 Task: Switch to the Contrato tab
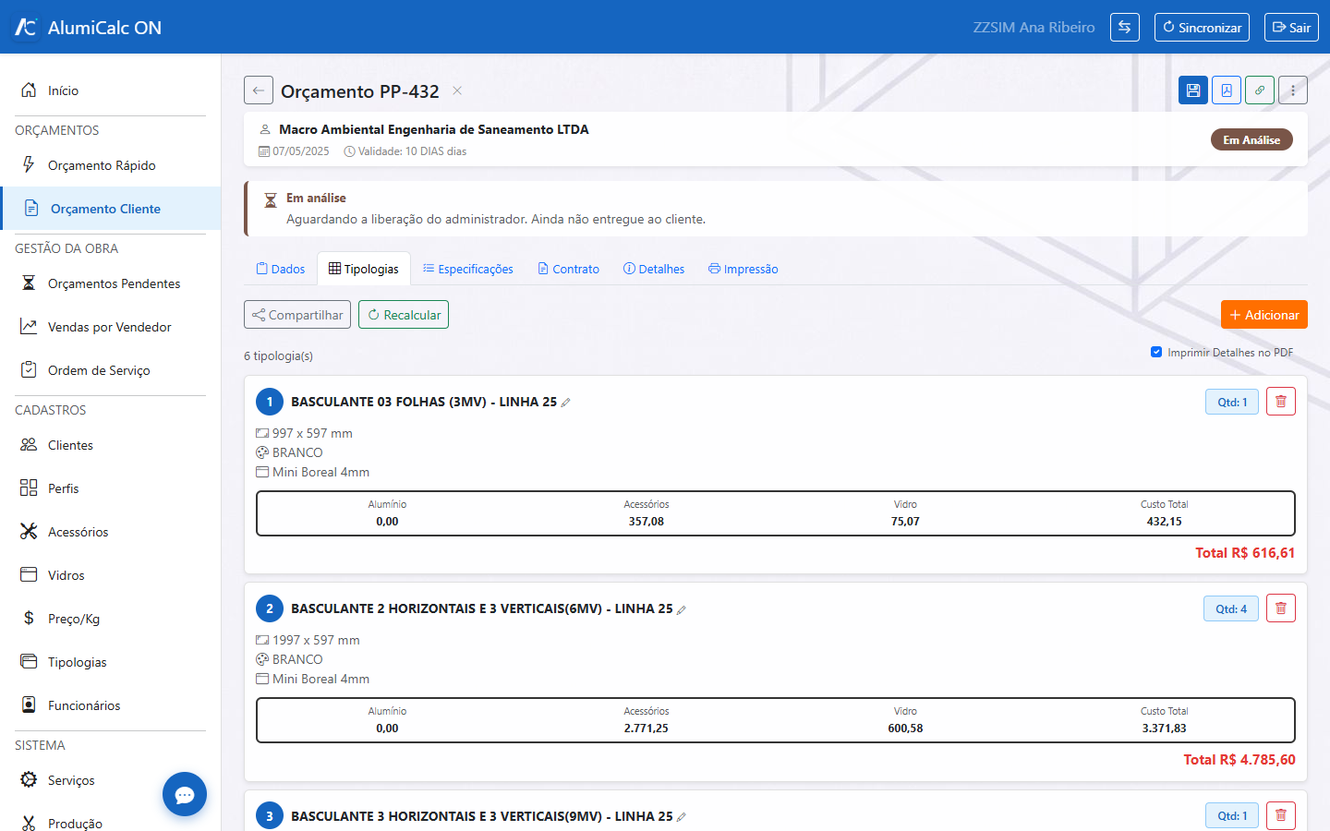click(569, 269)
